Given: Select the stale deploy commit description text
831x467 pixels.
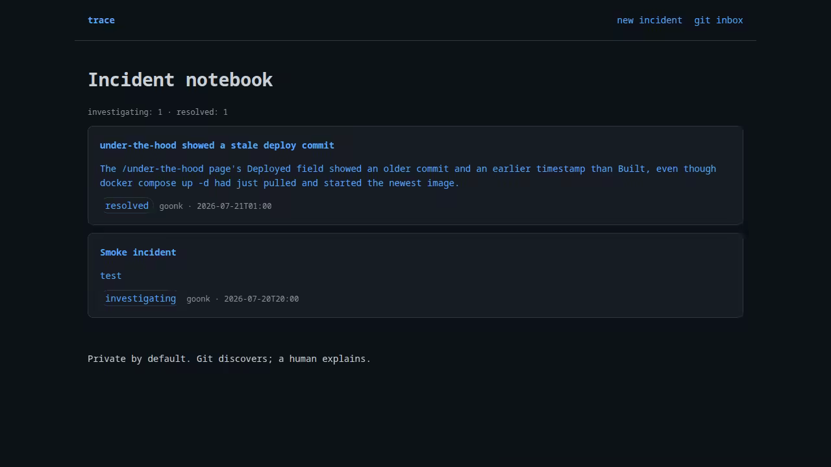Looking at the screenshot, I should (408, 176).
